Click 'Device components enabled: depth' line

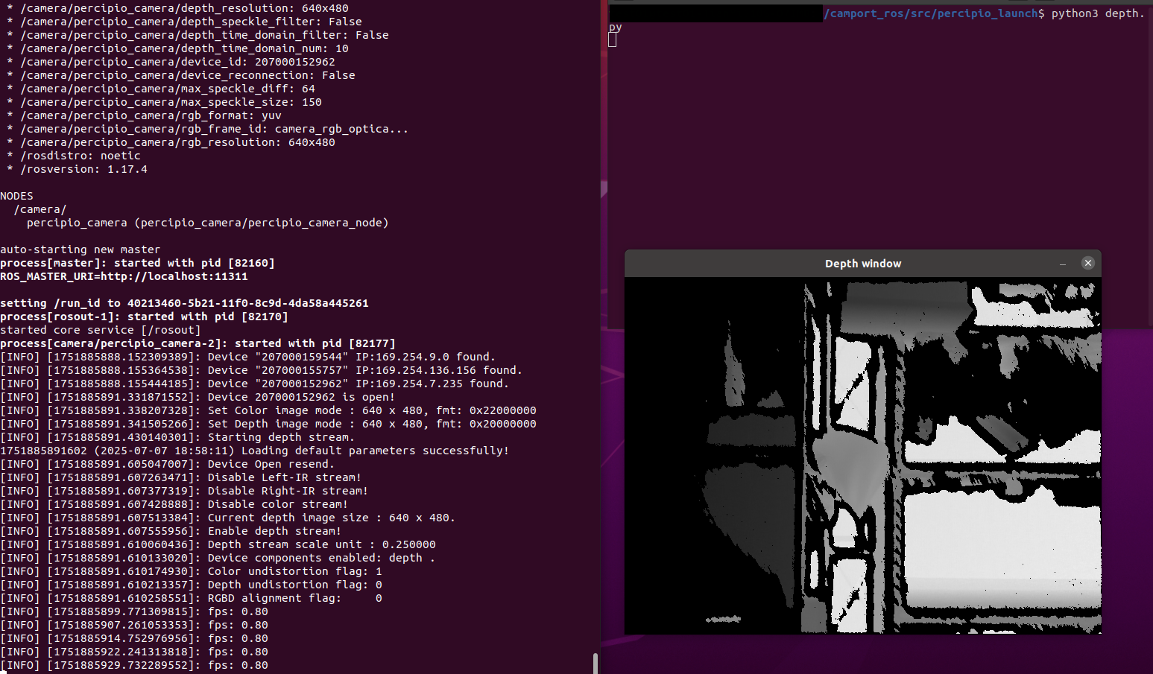click(218, 558)
